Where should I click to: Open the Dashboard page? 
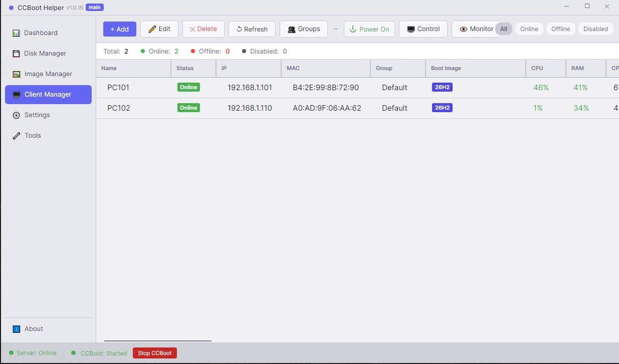(x=48, y=33)
